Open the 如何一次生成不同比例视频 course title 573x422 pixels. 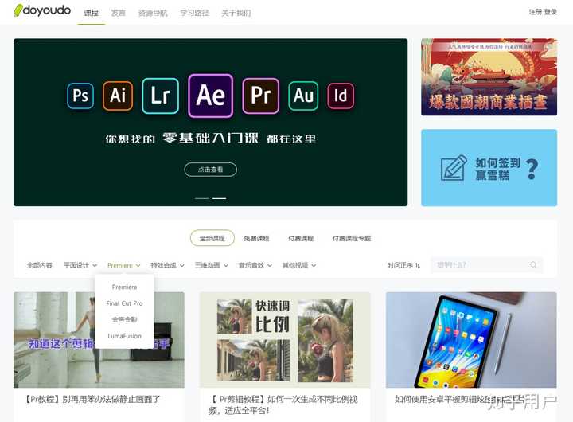coord(283,404)
